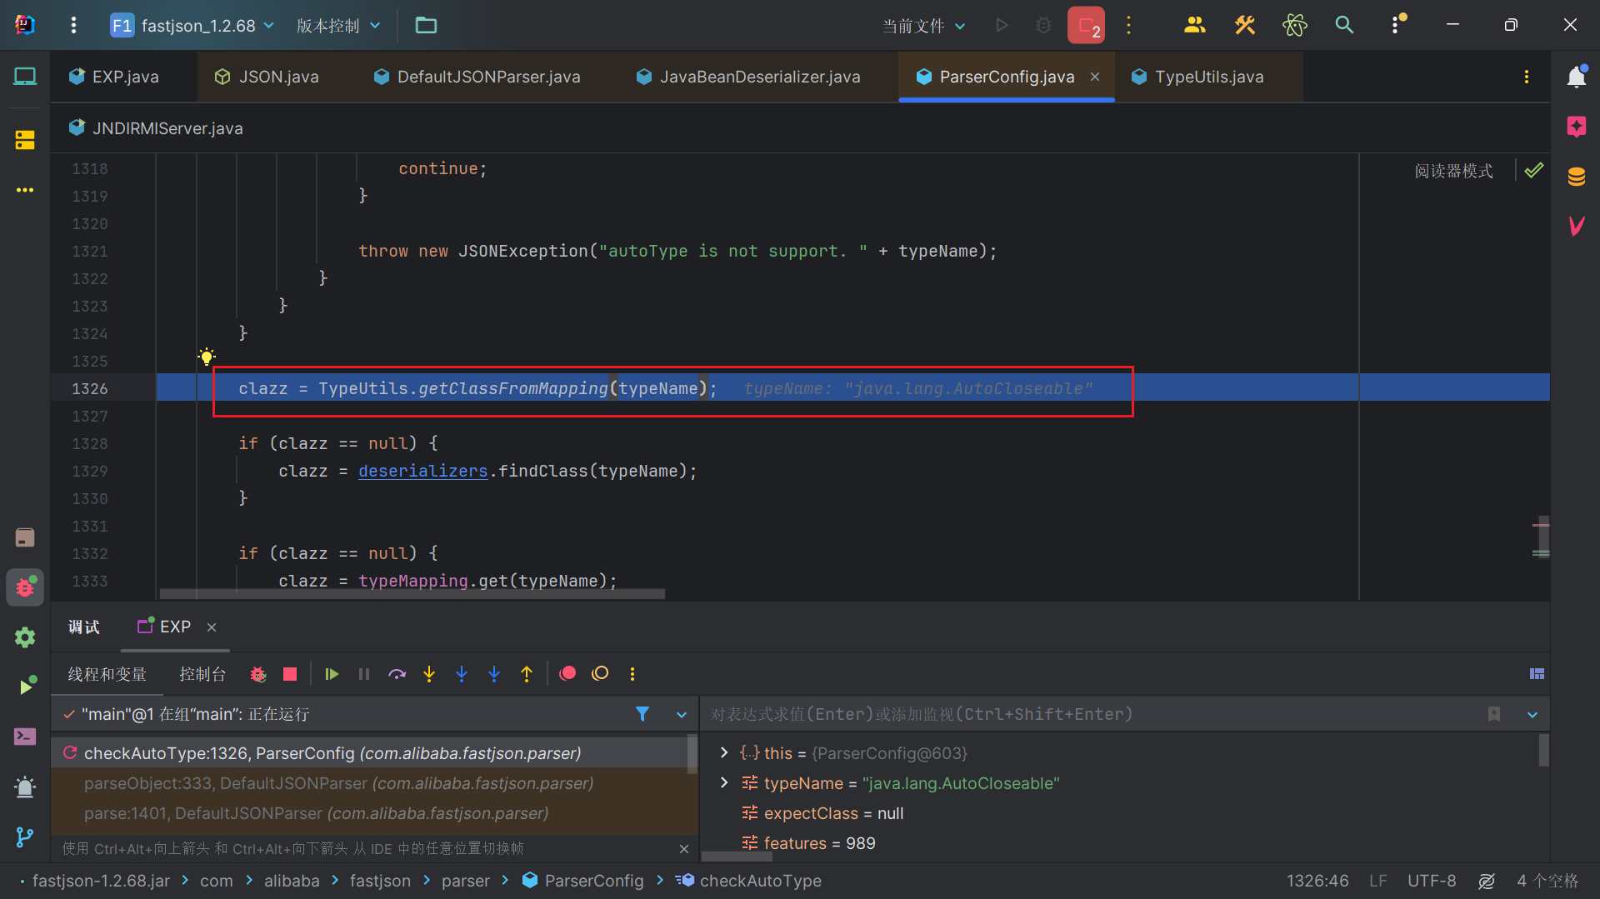Open evaluate expression history dropdown

[1532, 714]
